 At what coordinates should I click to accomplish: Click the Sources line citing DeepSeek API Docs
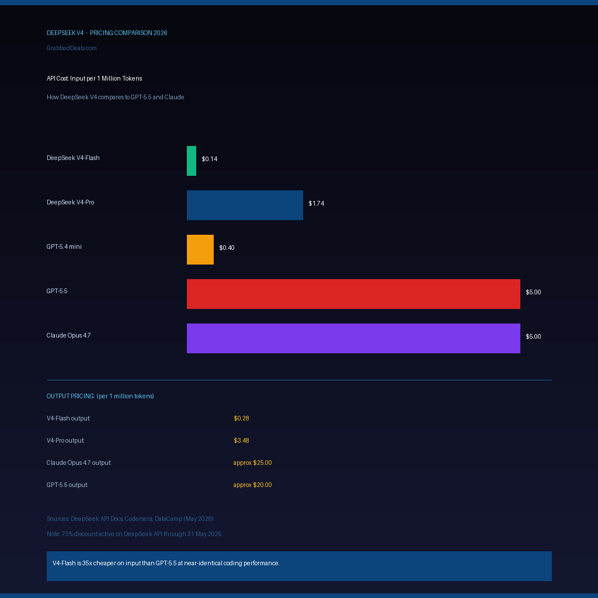130,519
